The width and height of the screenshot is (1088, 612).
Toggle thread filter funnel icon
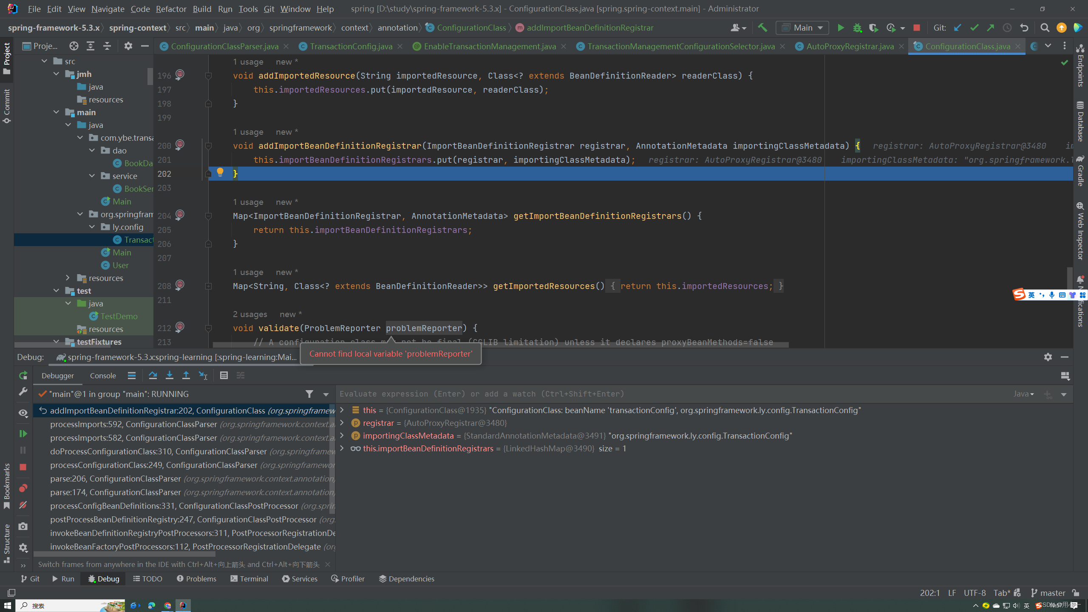point(309,394)
